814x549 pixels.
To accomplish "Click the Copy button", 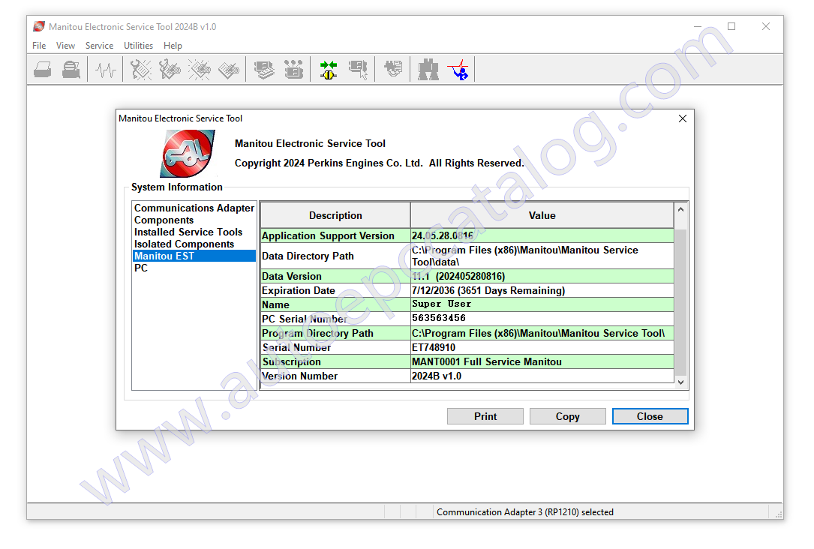I will pyautogui.click(x=567, y=416).
